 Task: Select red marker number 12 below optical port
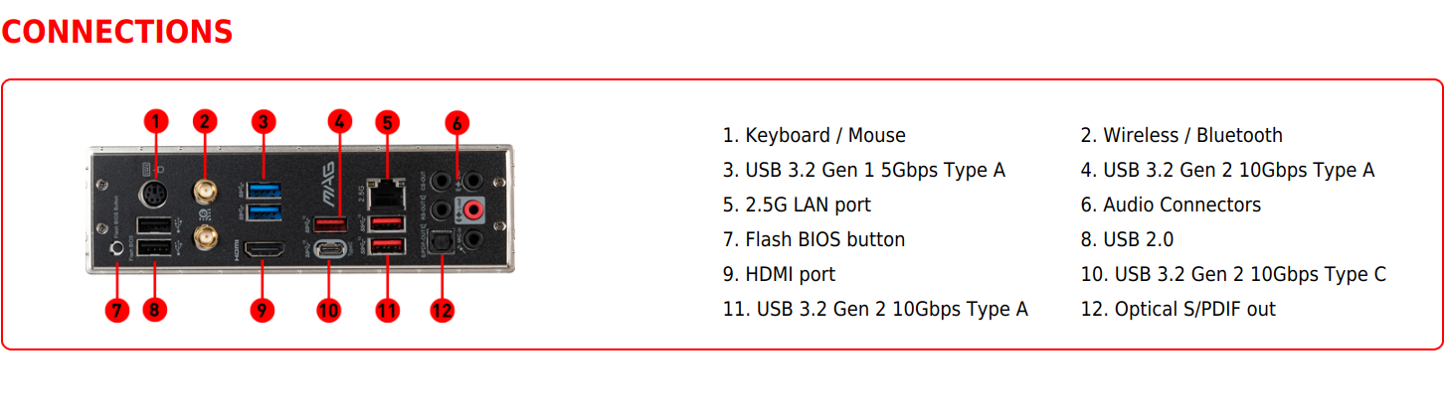443,310
